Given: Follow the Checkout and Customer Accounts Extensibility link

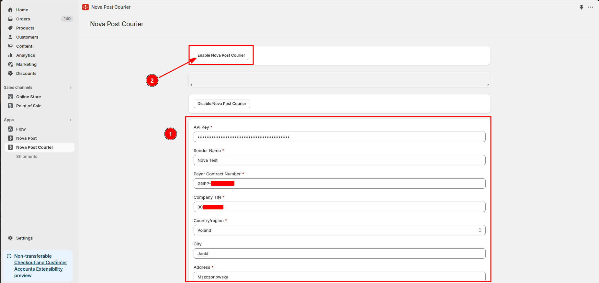Looking at the screenshot, I should [40, 266].
